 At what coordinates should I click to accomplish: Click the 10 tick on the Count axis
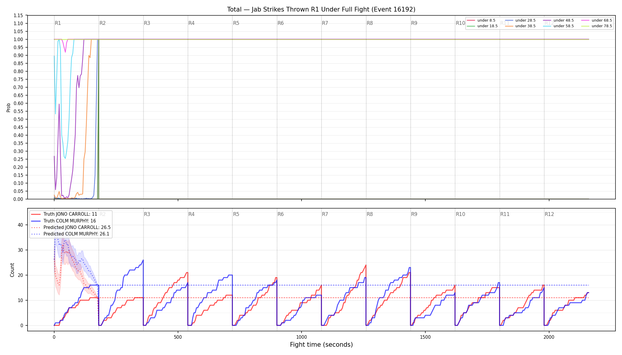point(20,300)
